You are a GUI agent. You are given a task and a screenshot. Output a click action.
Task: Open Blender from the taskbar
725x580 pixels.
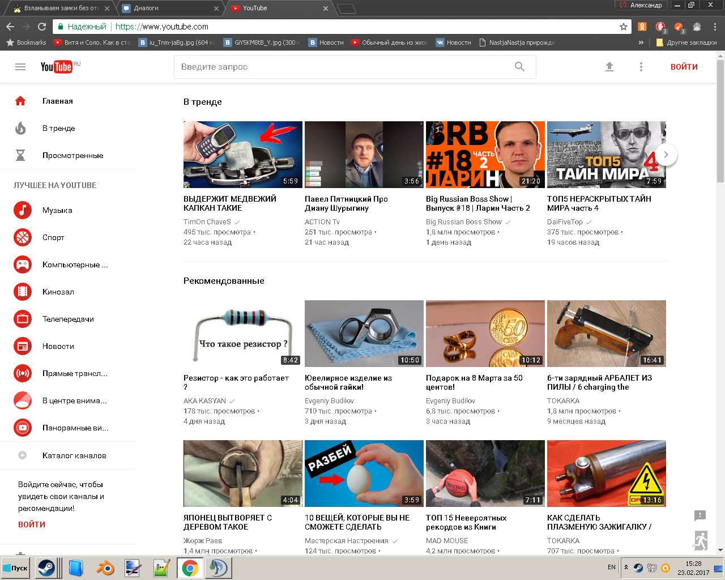[x=105, y=568]
